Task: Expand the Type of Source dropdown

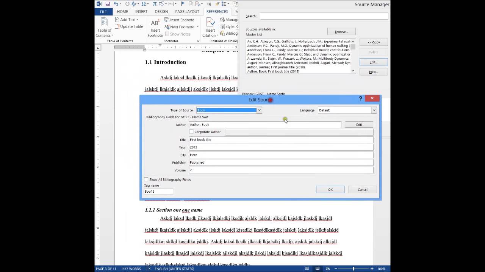Action: pyautogui.click(x=259, y=110)
